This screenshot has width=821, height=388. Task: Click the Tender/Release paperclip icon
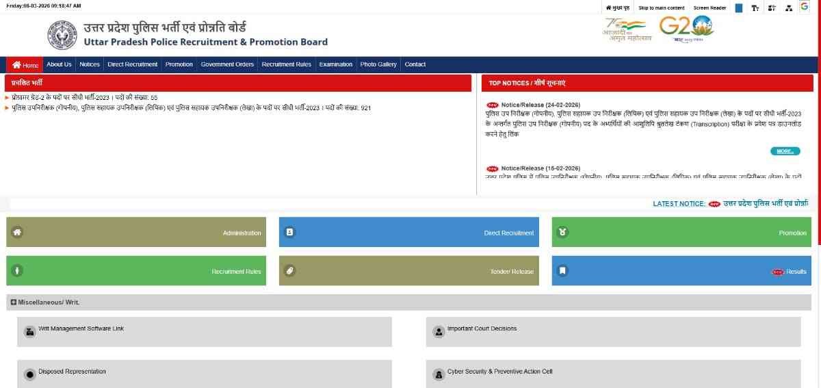(289, 271)
